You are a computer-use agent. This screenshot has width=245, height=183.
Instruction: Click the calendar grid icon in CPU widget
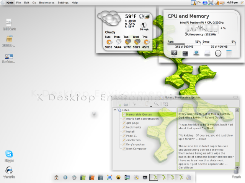tap(229, 53)
